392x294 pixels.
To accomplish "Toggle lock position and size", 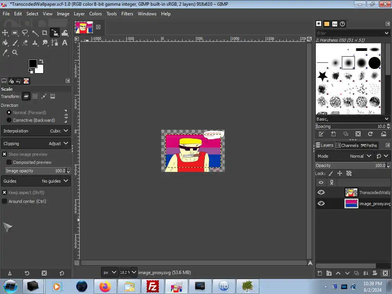I will 340,173.
